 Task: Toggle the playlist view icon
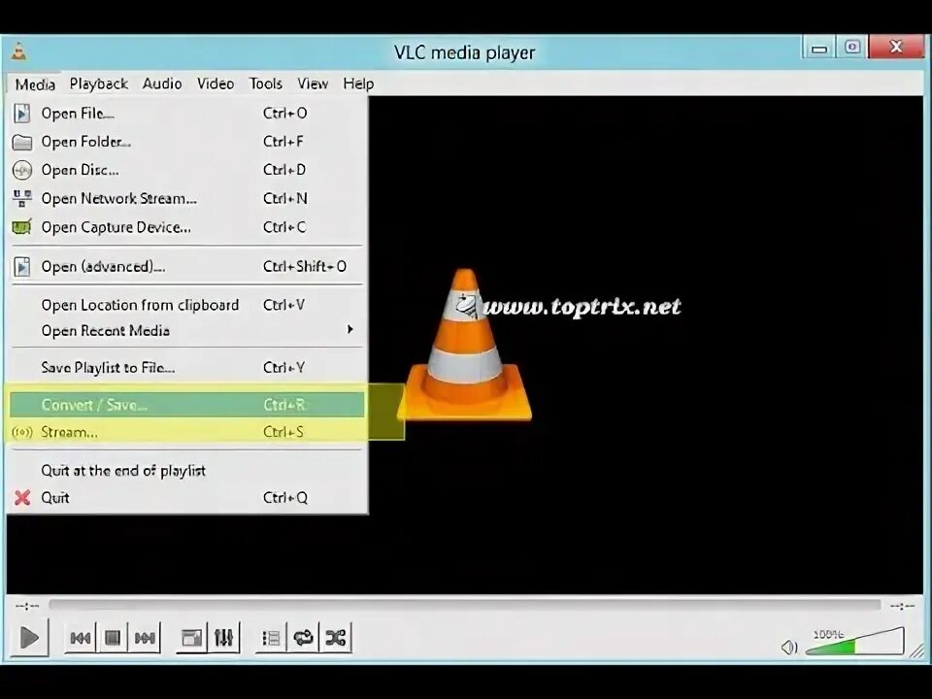[x=271, y=638]
